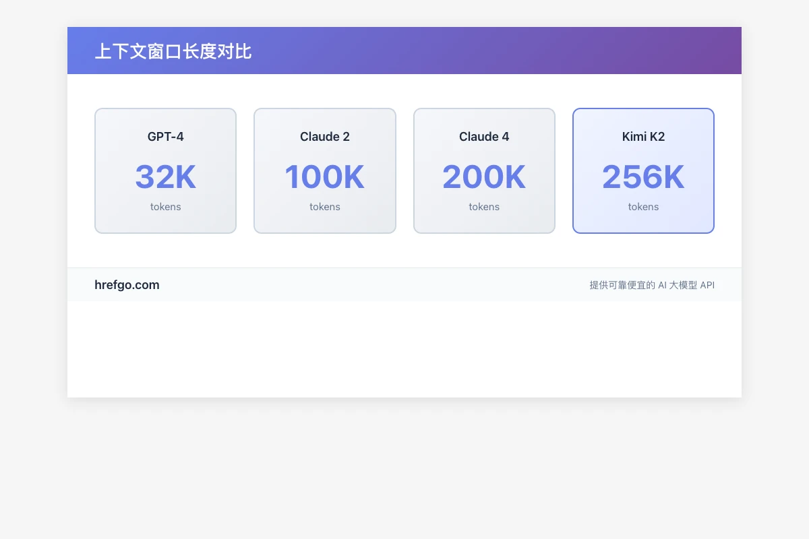Click the 256K context value
809x539 pixels.
pyautogui.click(x=643, y=177)
